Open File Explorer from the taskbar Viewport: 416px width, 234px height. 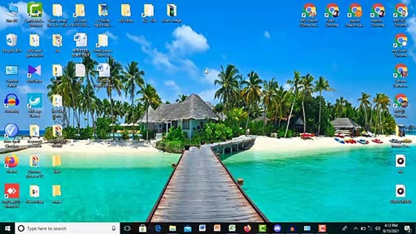[x=173, y=228]
